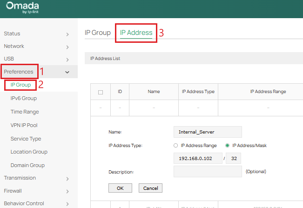Select VPN IP Pool in the sidebar
Screen dimensions: 303x208
[x=24, y=125]
